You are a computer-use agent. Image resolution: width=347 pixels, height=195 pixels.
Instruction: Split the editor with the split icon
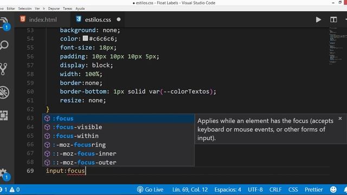[333, 19]
